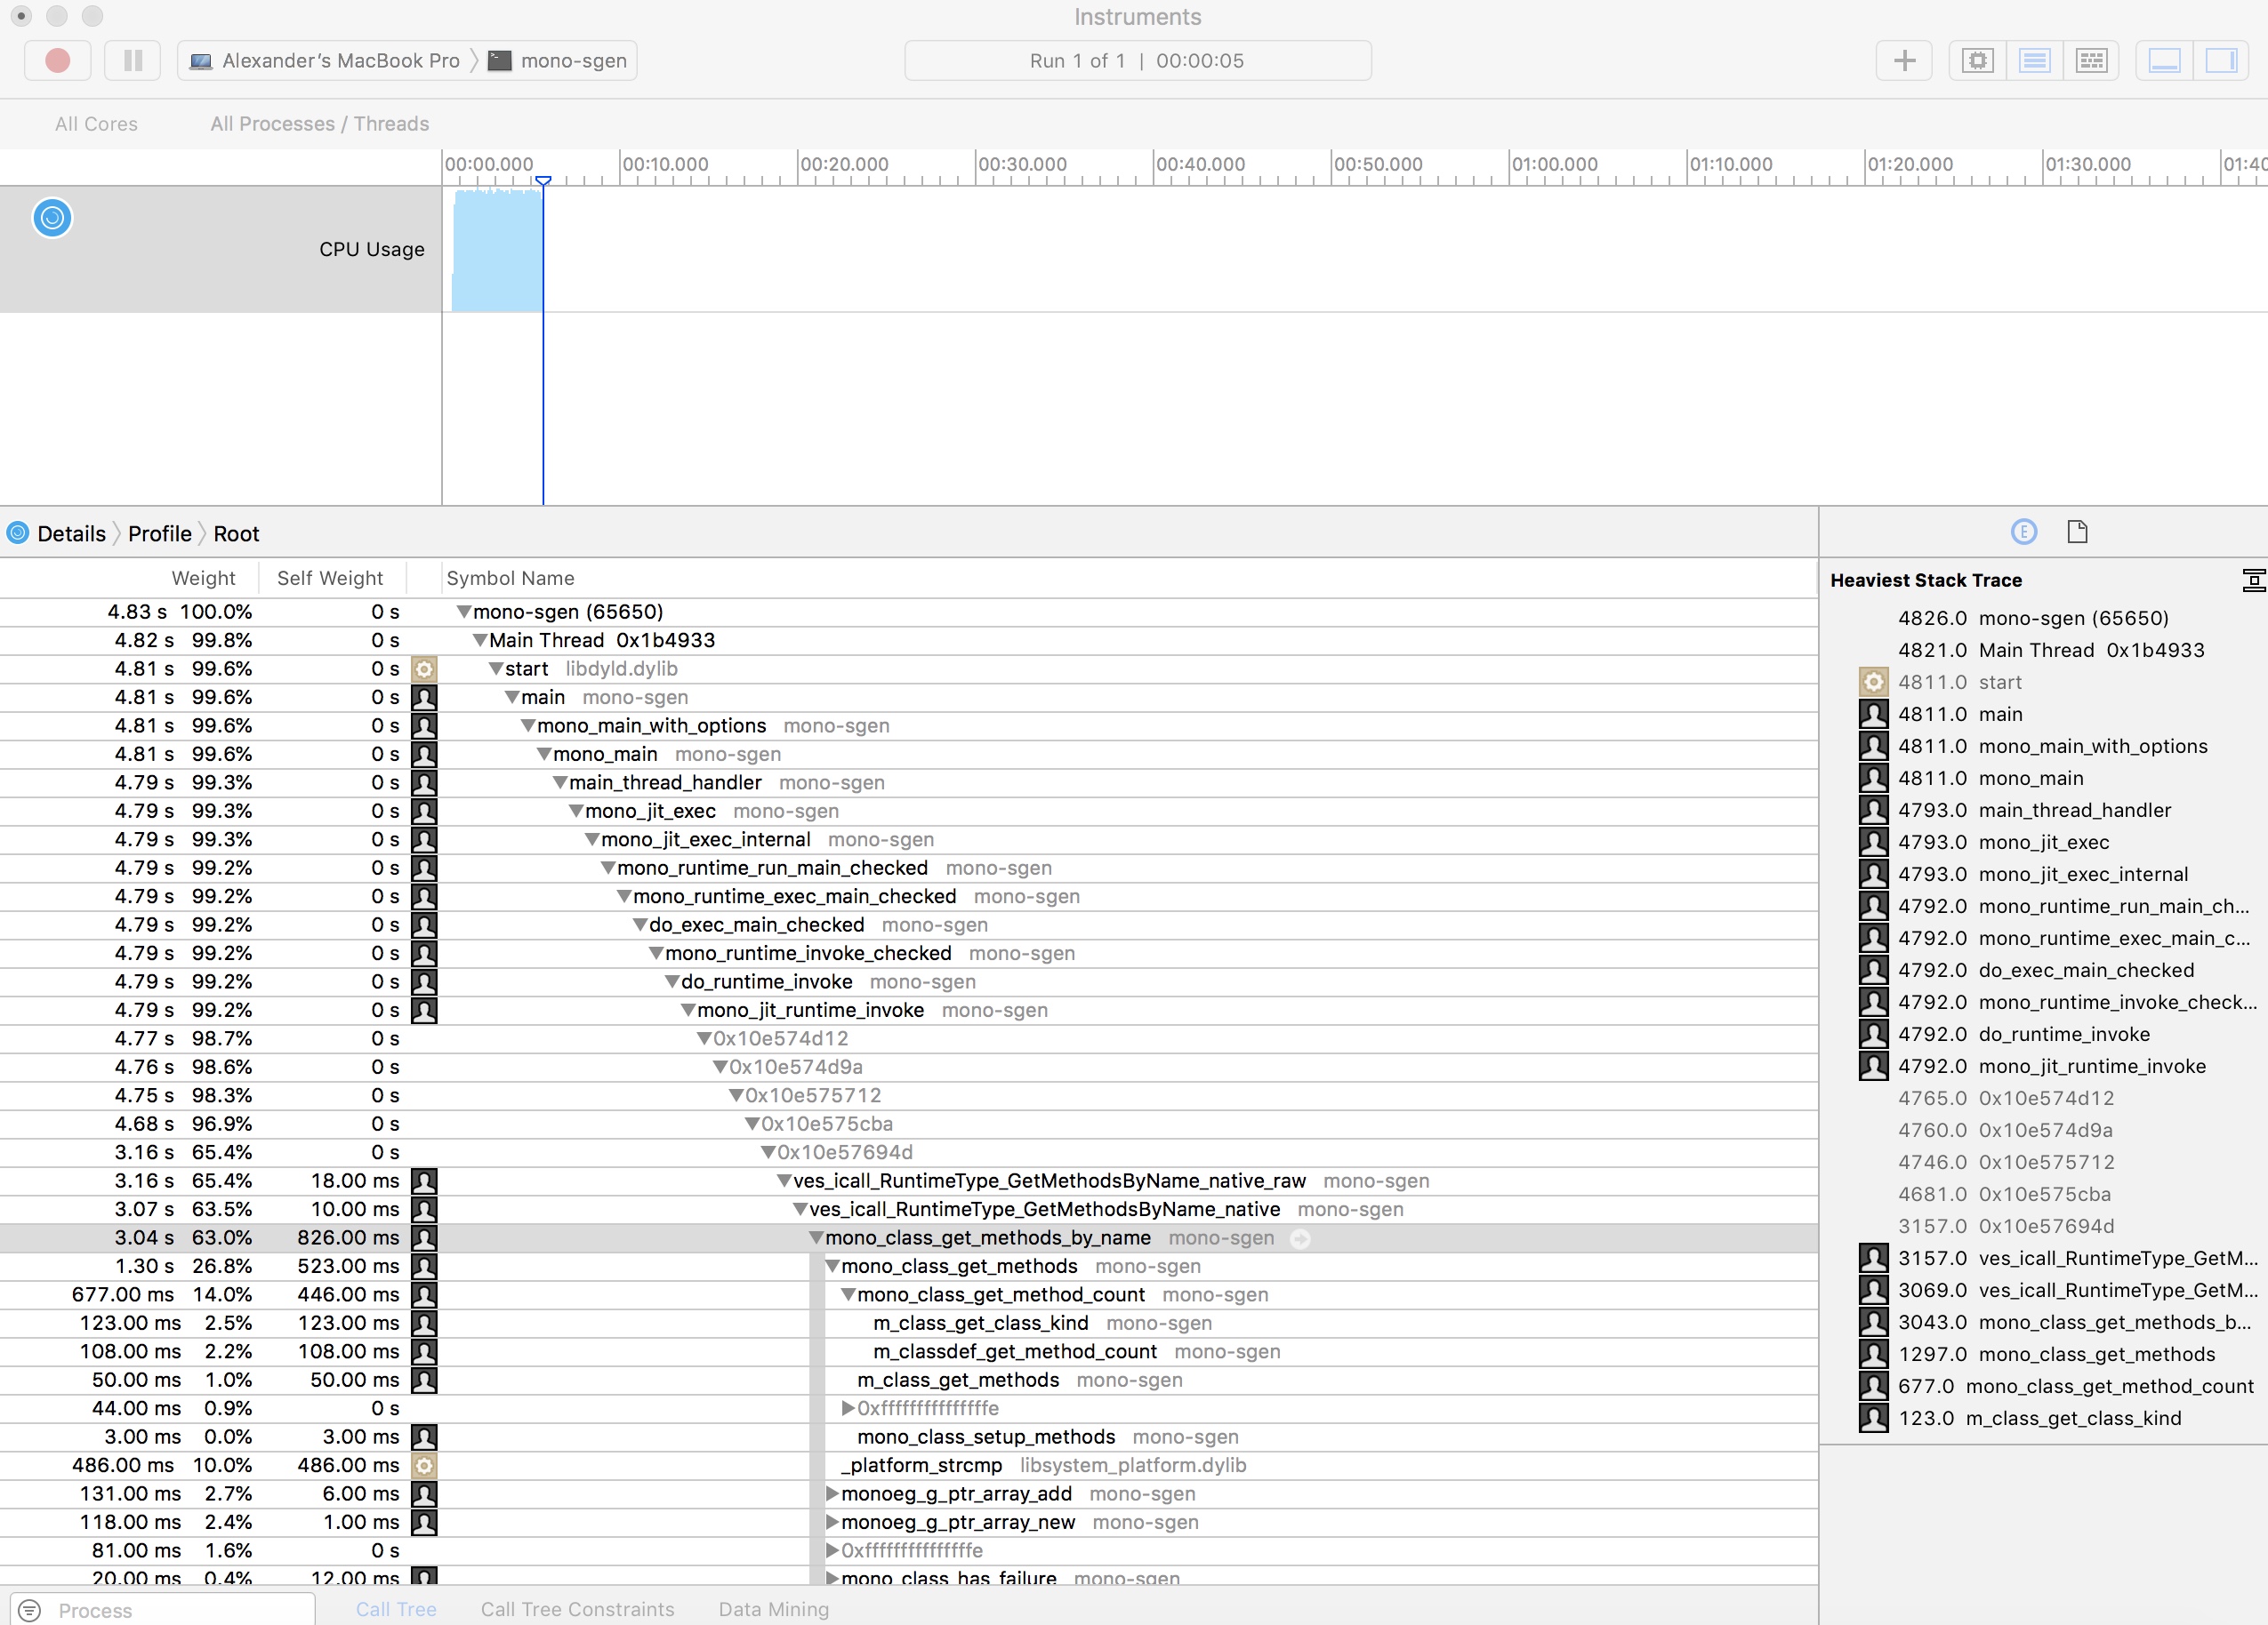Click the flatten icon in Heaviest Stack Trace header
The height and width of the screenshot is (1625, 2268).
[x=2254, y=580]
